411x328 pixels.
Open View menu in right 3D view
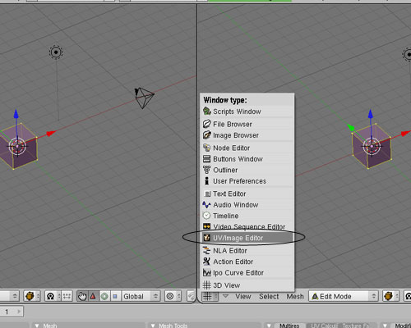[243, 296]
